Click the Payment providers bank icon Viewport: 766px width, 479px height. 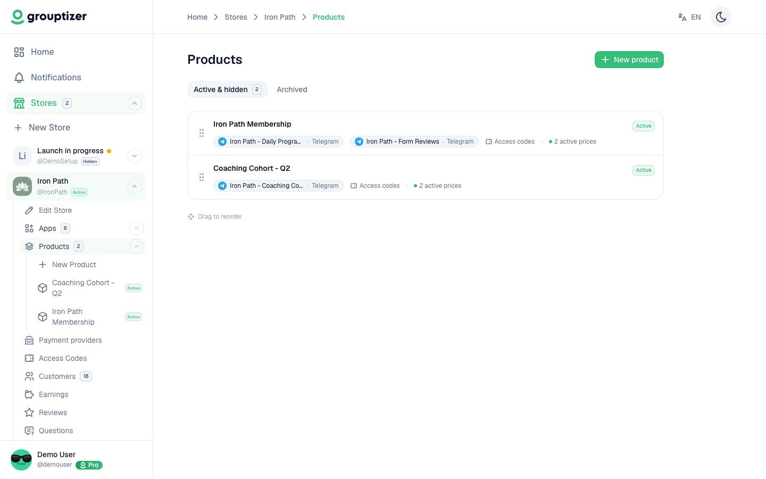click(x=29, y=340)
